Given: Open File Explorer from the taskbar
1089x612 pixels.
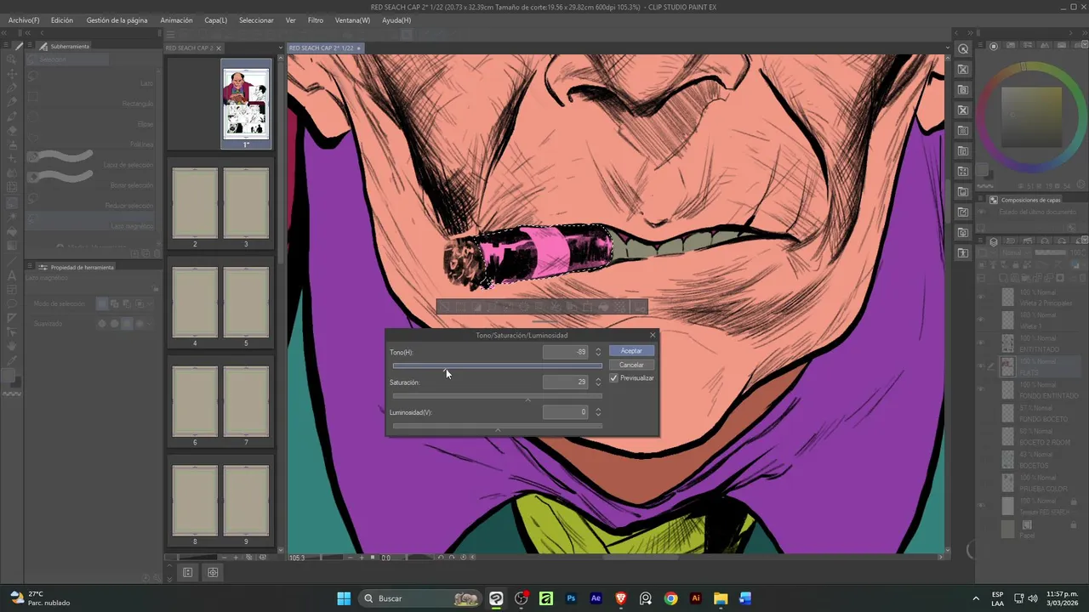Looking at the screenshot, I should tap(721, 598).
